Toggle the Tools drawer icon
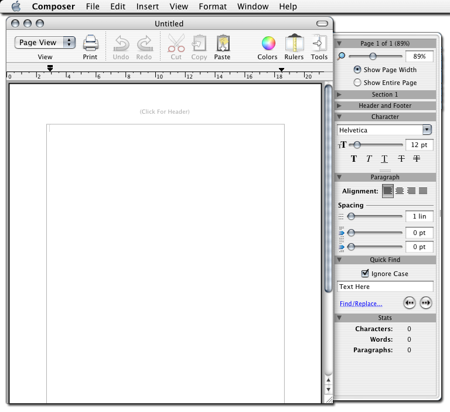 pos(319,43)
